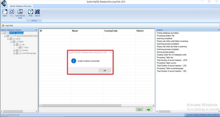Toggle the countrylanguage table checkbox
Viewport: 220px width, 117px height.
click(x=17, y=53)
